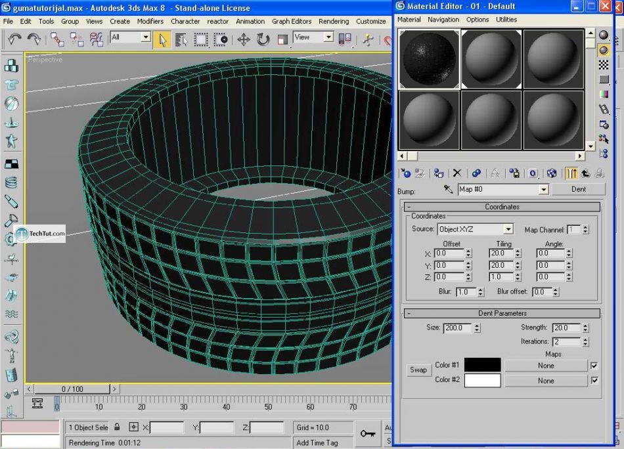The width and height of the screenshot is (624, 449).
Task: Click the Use Pivot Point Center icon
Action: coord(345,39)
